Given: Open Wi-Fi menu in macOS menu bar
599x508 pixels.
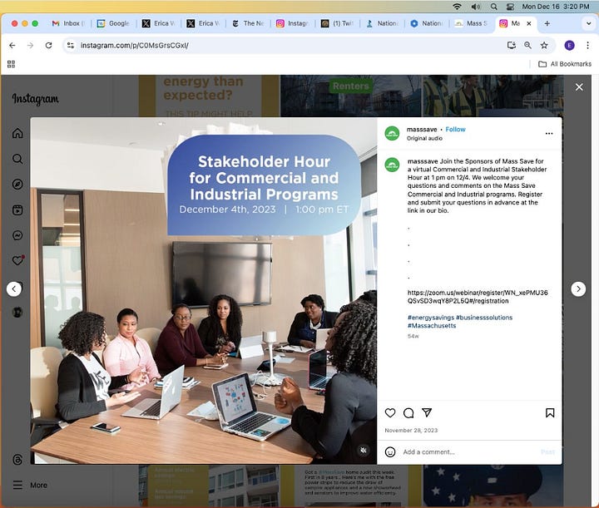Looking at the screenshot, I should point(457,7).
